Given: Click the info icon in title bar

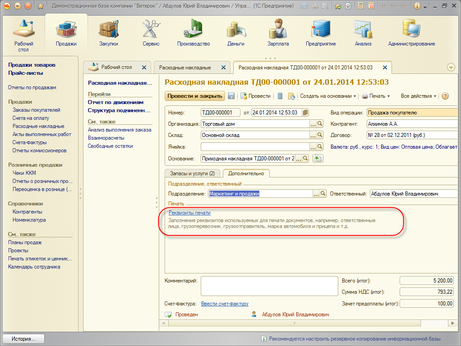Looking at the screenshot, I should pos(417,6).
